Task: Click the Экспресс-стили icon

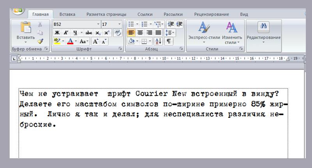Action: (204, 28)
